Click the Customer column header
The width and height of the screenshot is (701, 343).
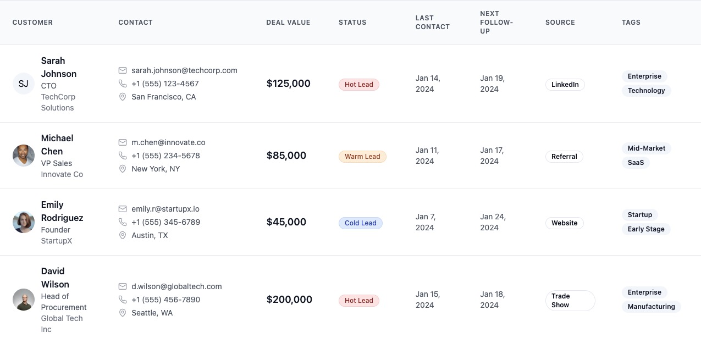pos(32,23)
